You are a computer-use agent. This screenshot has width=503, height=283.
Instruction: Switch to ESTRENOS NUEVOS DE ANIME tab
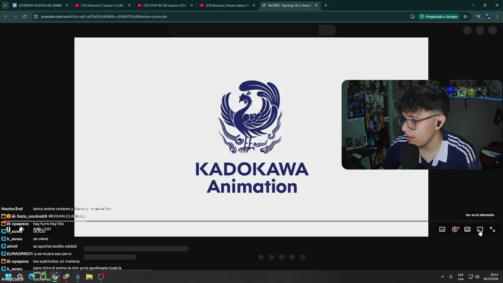click(40, 6)
